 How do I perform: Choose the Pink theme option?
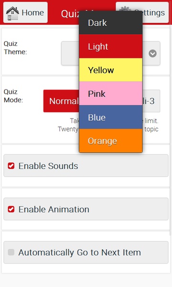[x=110, y=94]
